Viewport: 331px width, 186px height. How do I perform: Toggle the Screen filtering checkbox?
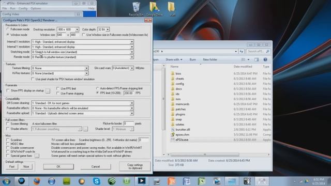[x=8, y=123]
